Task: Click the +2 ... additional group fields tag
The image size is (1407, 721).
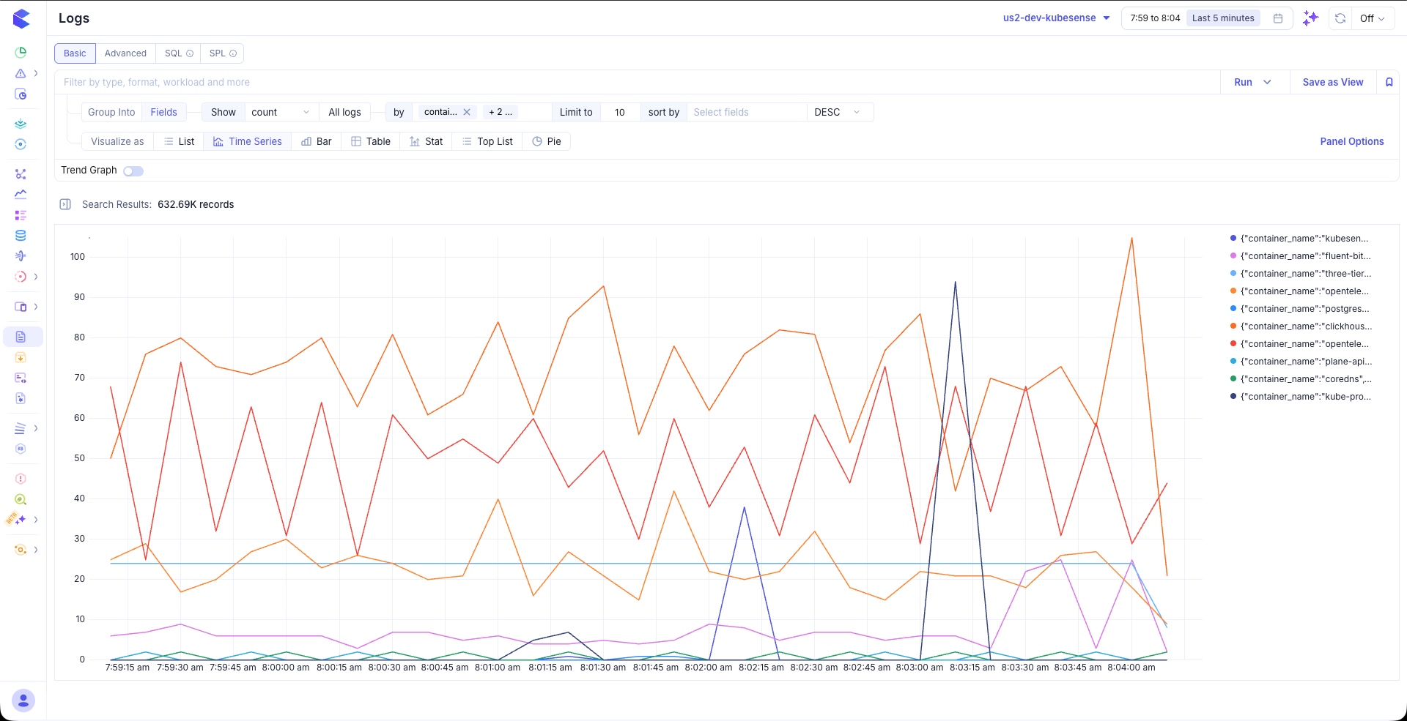Action: coord(501,112)
